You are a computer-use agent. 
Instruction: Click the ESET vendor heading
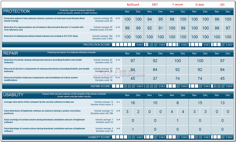pos(155,5)
